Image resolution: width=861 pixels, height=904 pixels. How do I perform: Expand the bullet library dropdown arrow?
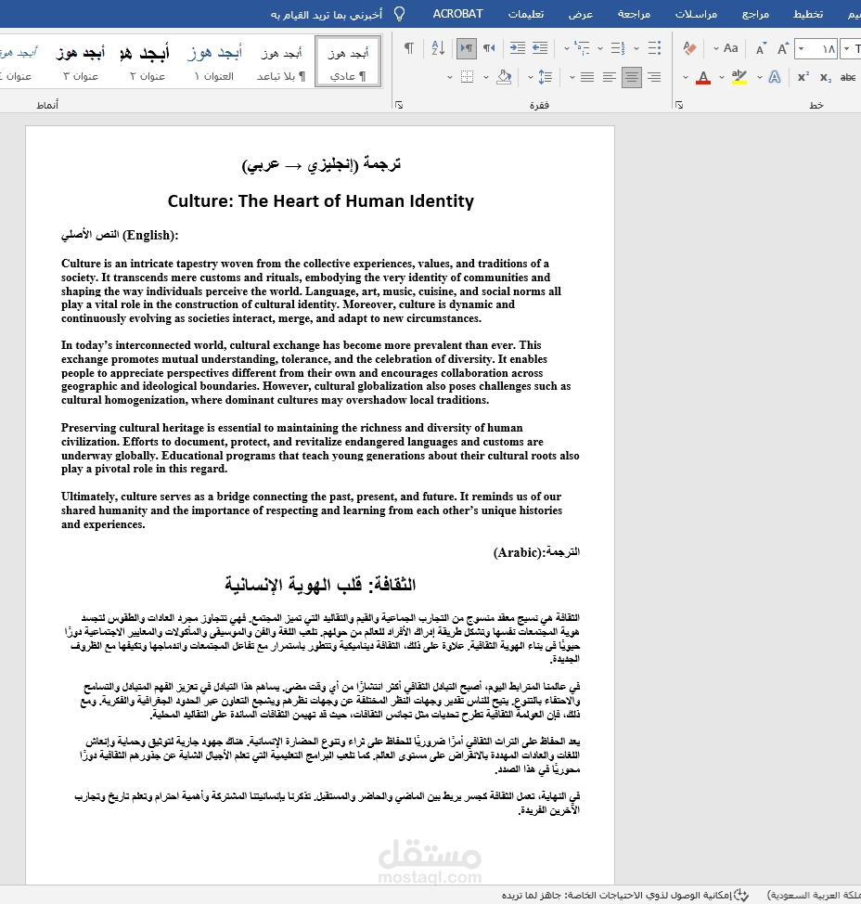[636, 48]
